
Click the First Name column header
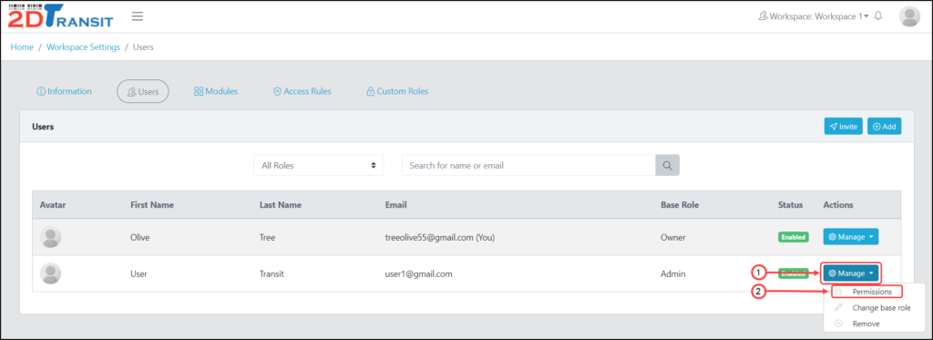point(152,205)
